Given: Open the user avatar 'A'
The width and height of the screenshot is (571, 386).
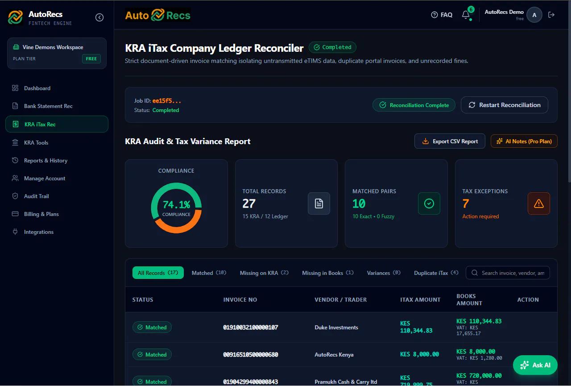Looking at the screenshot, I should point(534,15).
